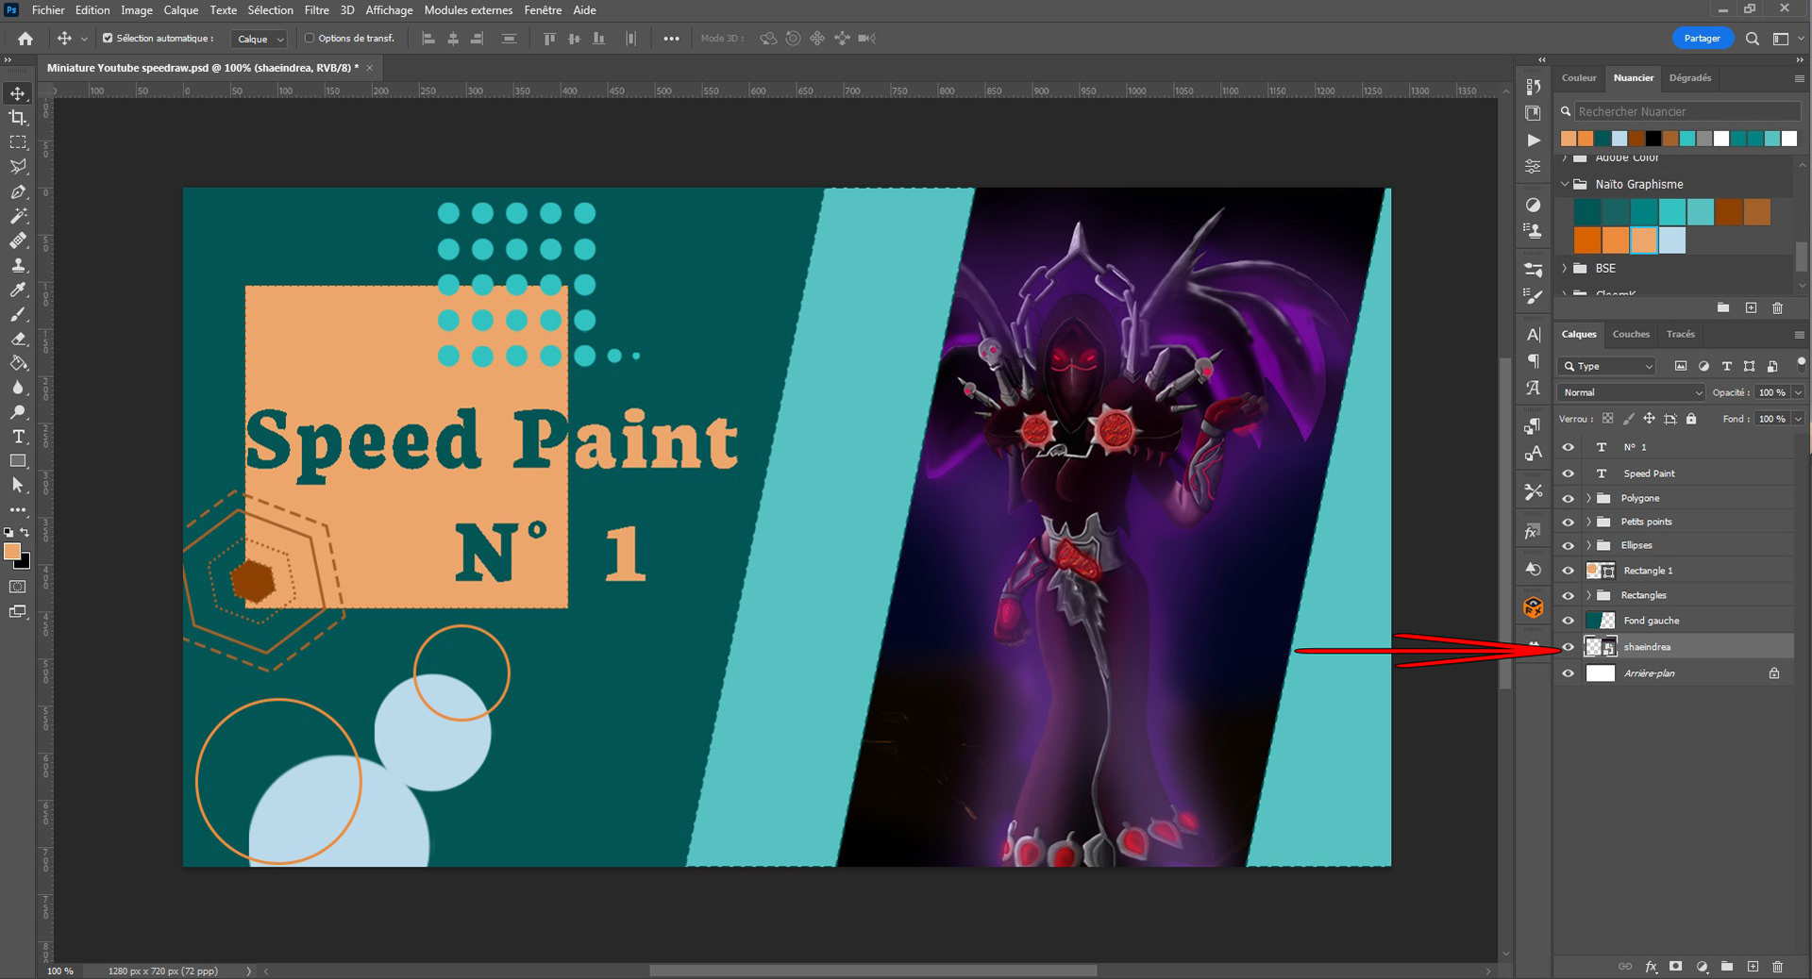Switch to the Couches tab
This screenshot has width=1812, height=979.
1631,334
